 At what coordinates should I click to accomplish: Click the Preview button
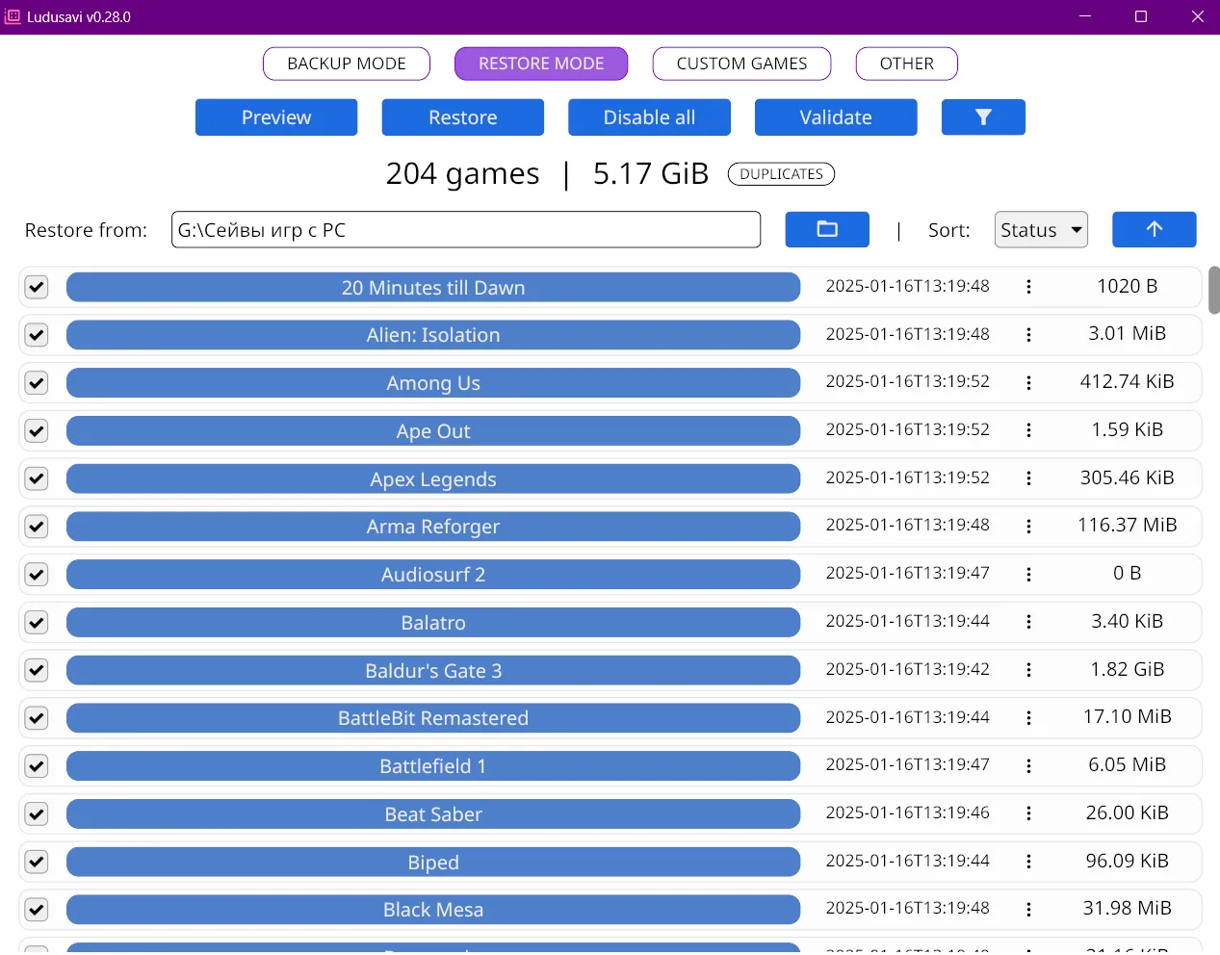[x=276, y=117]
